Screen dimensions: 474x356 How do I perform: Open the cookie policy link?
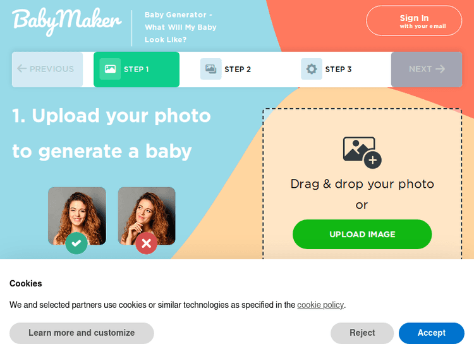click(x=320, y=305)
